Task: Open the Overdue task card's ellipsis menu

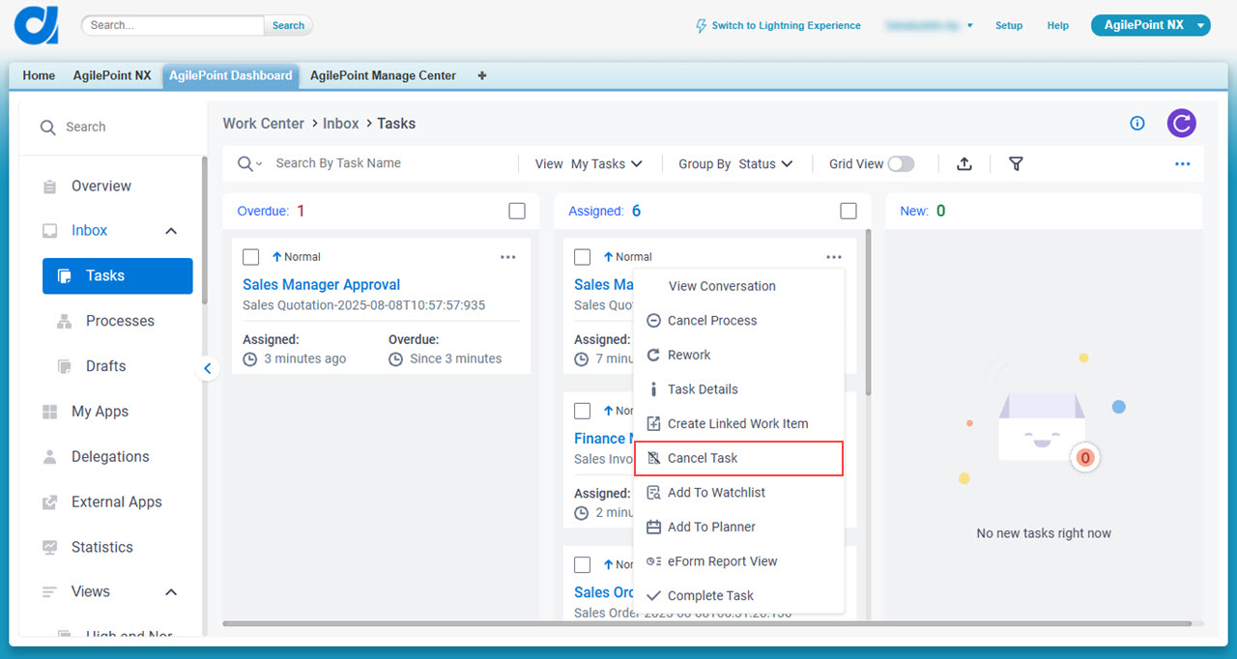Action: 507,257
